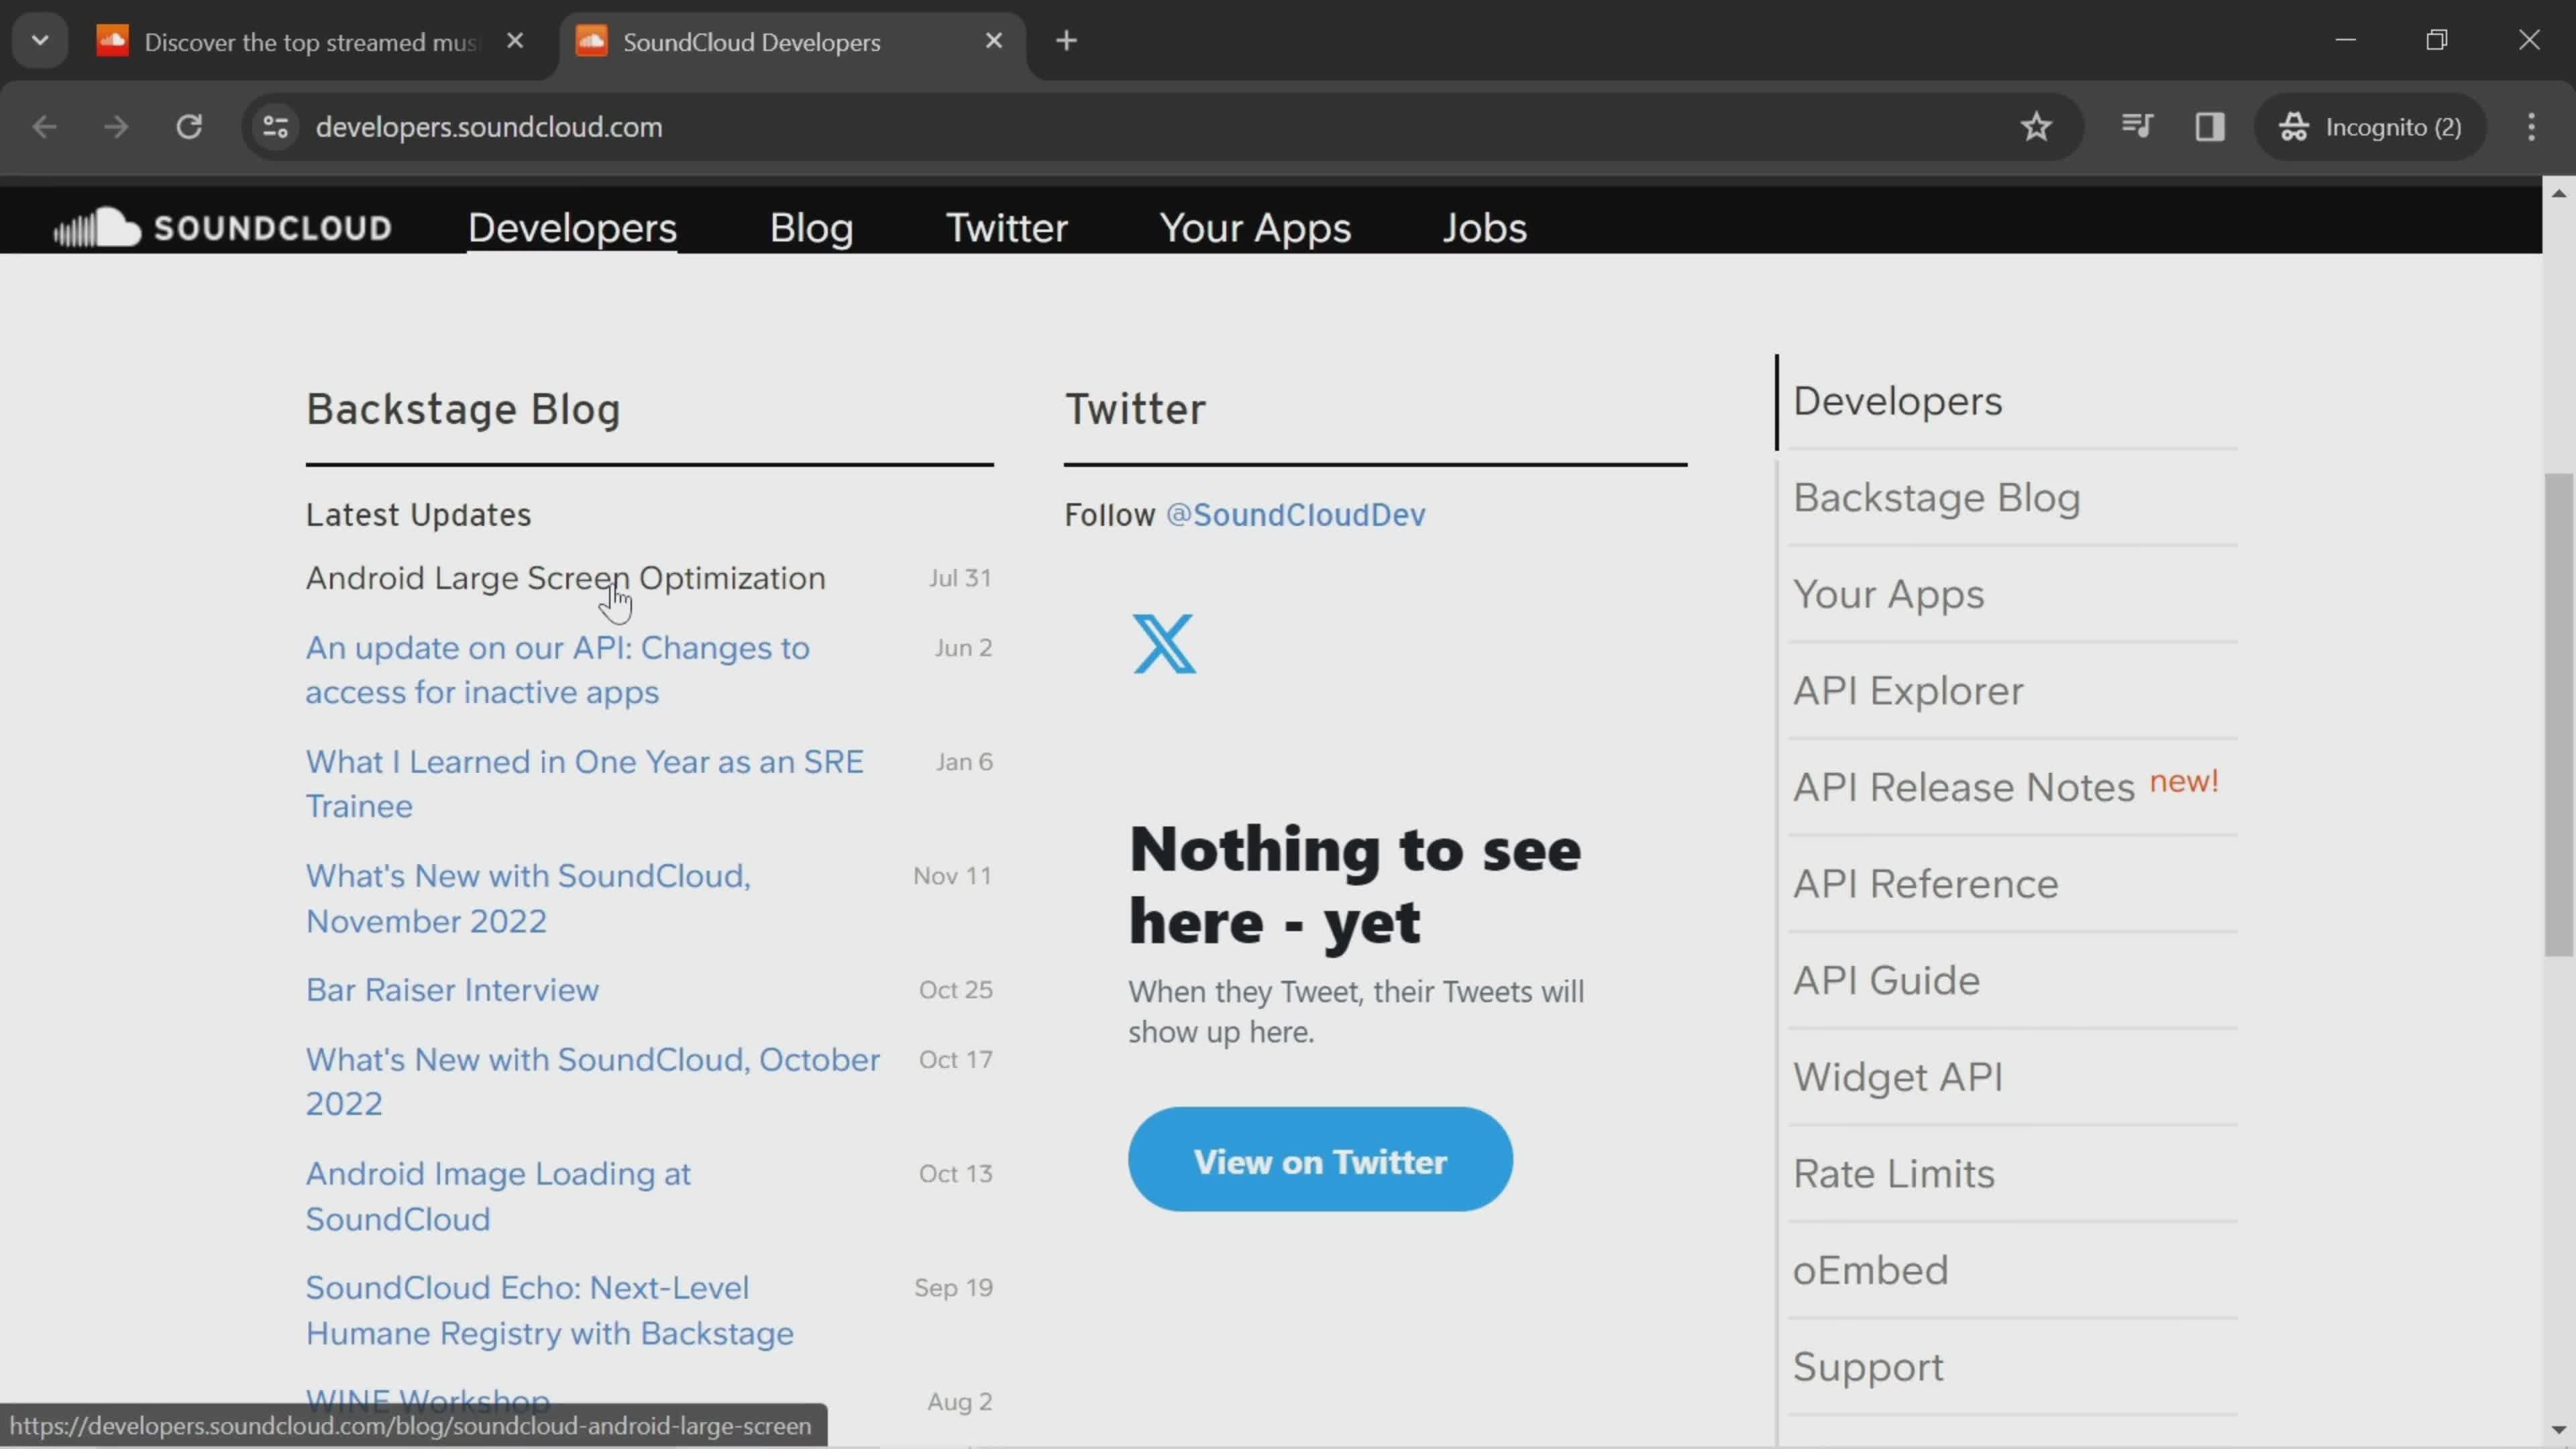The height and width of the screenshot is (1449, 2576).
Task: Click the scrollbar down arrow
Action: (2559, 1430)
